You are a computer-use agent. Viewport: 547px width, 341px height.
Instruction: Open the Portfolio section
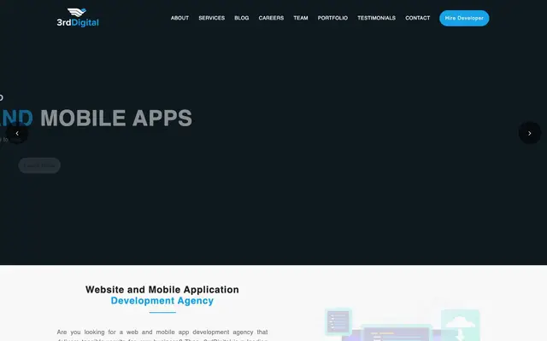click(332, 18)
